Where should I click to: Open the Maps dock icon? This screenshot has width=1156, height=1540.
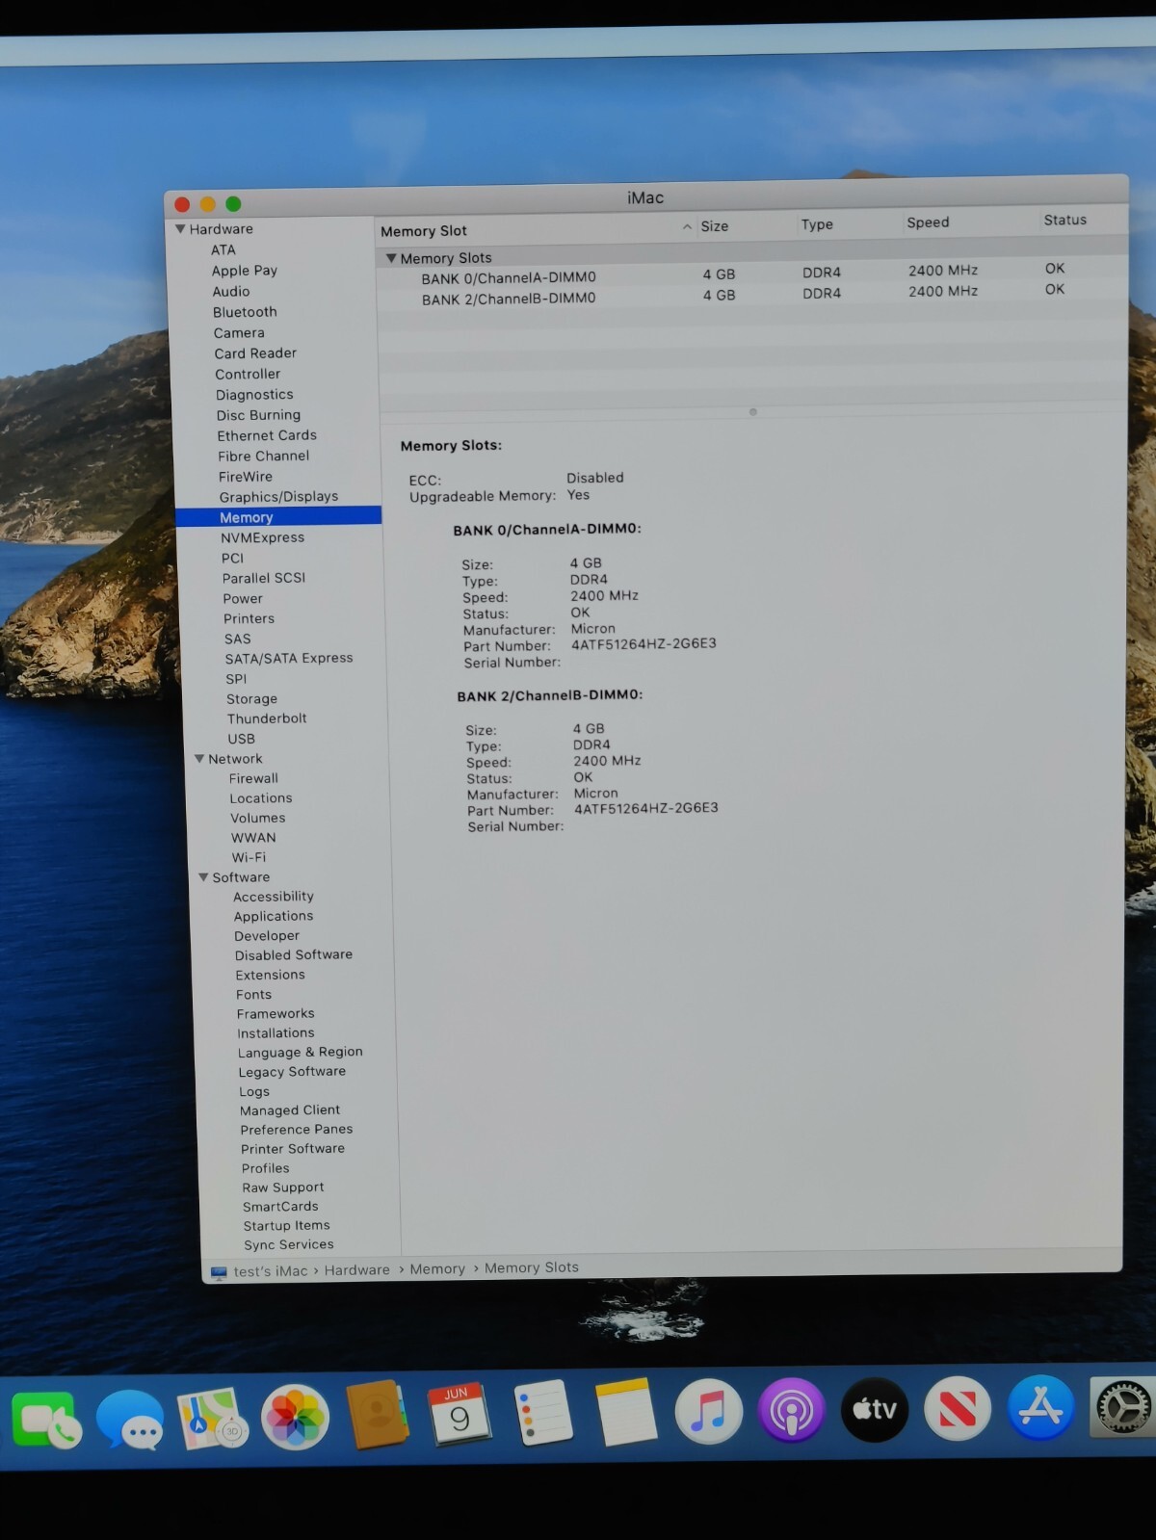click(x=212, y=1419)
